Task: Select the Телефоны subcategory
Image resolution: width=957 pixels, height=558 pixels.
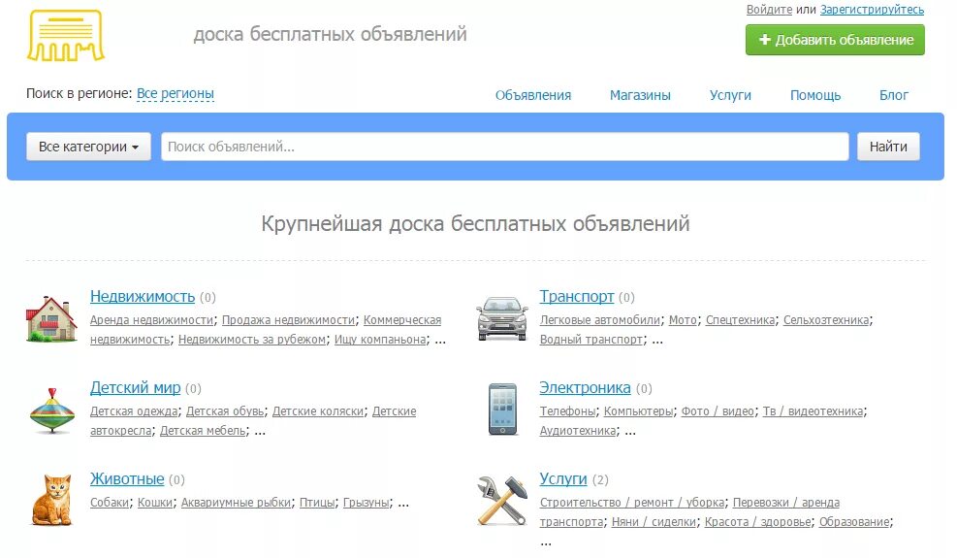Action: [567, 411]
